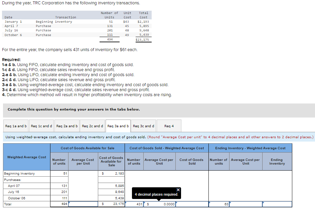Image resolution: width=315 pixels, height=210 pixels.
Task: Click blue corner marker on Ending Inventory cell
Action: [263, 202]
